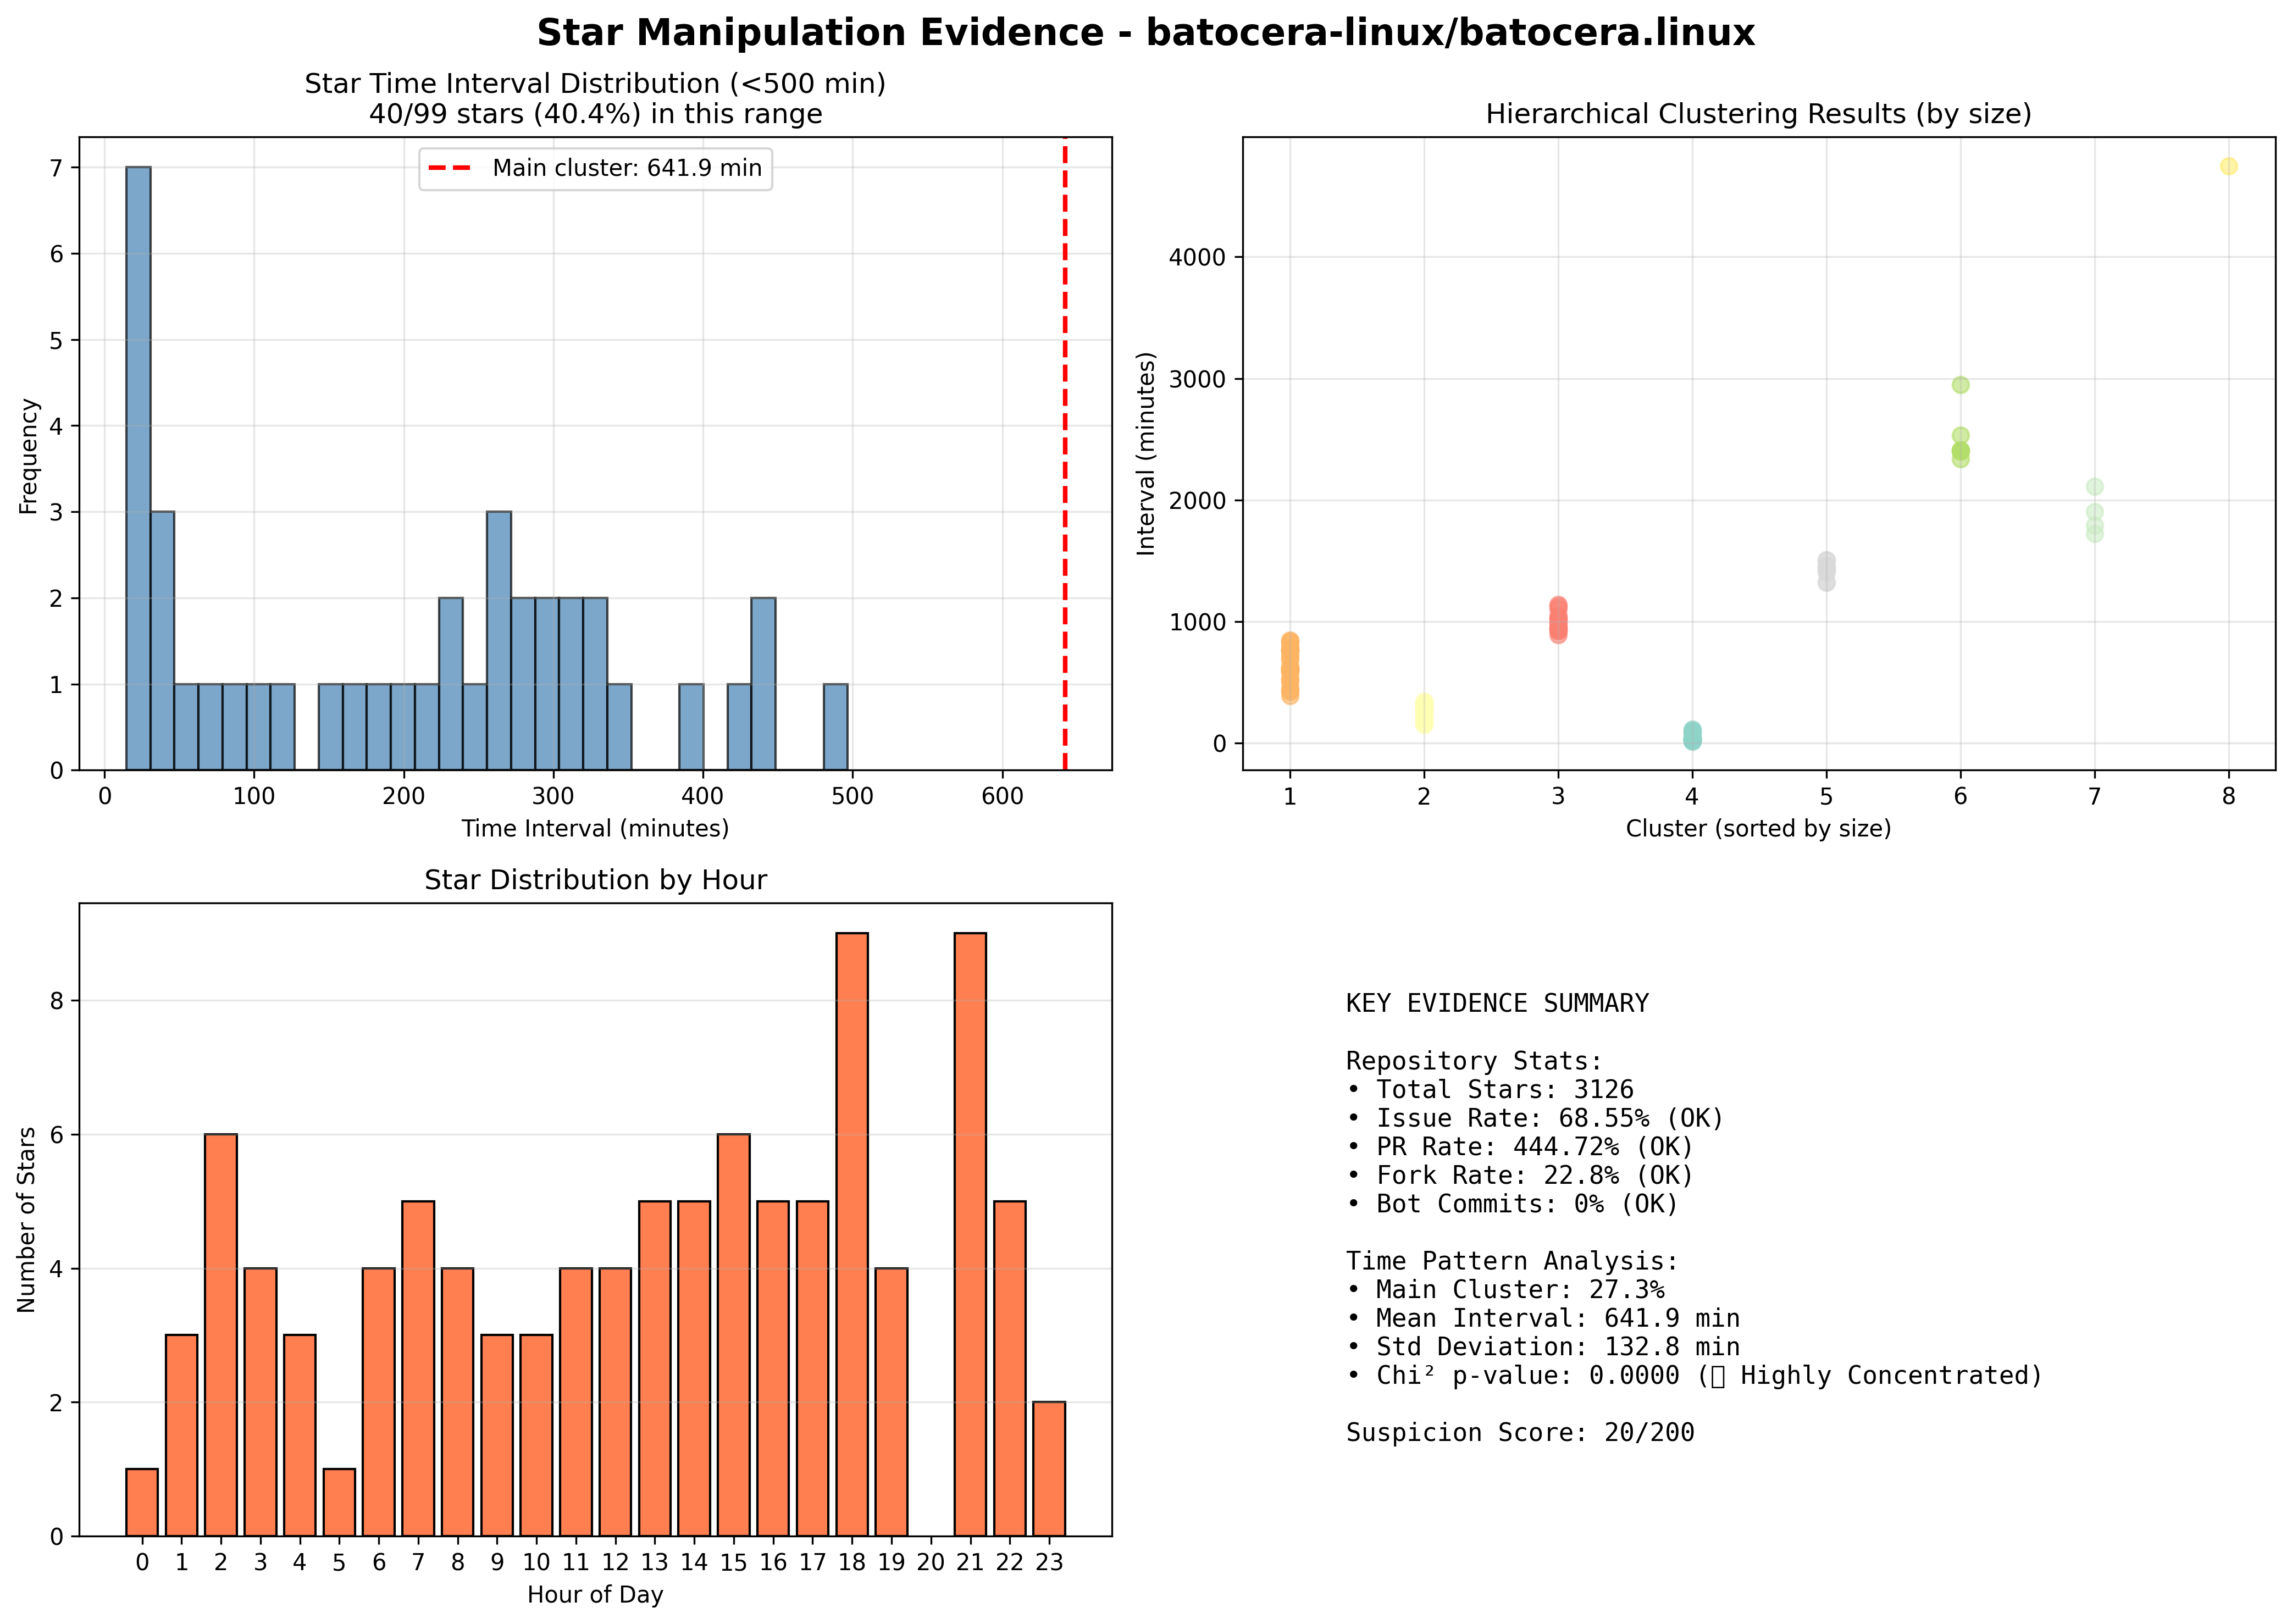This screenshot has width=2292, height=1624.
Task: Click the highest green point in cluster 6
Action: pos(1960,385)
